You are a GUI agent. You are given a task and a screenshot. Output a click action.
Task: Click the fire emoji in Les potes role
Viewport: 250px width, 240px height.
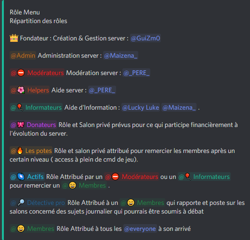tap(20, 151)
